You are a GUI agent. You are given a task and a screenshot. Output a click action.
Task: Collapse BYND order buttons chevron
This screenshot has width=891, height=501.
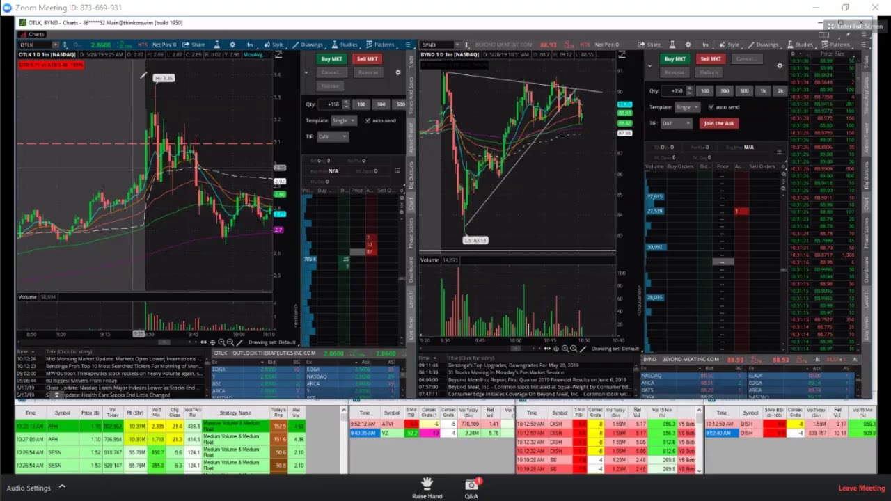(x=649, y=66)
